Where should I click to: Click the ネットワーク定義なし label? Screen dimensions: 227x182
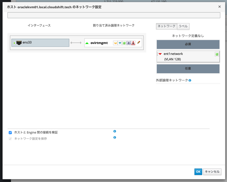coord(188,36)
